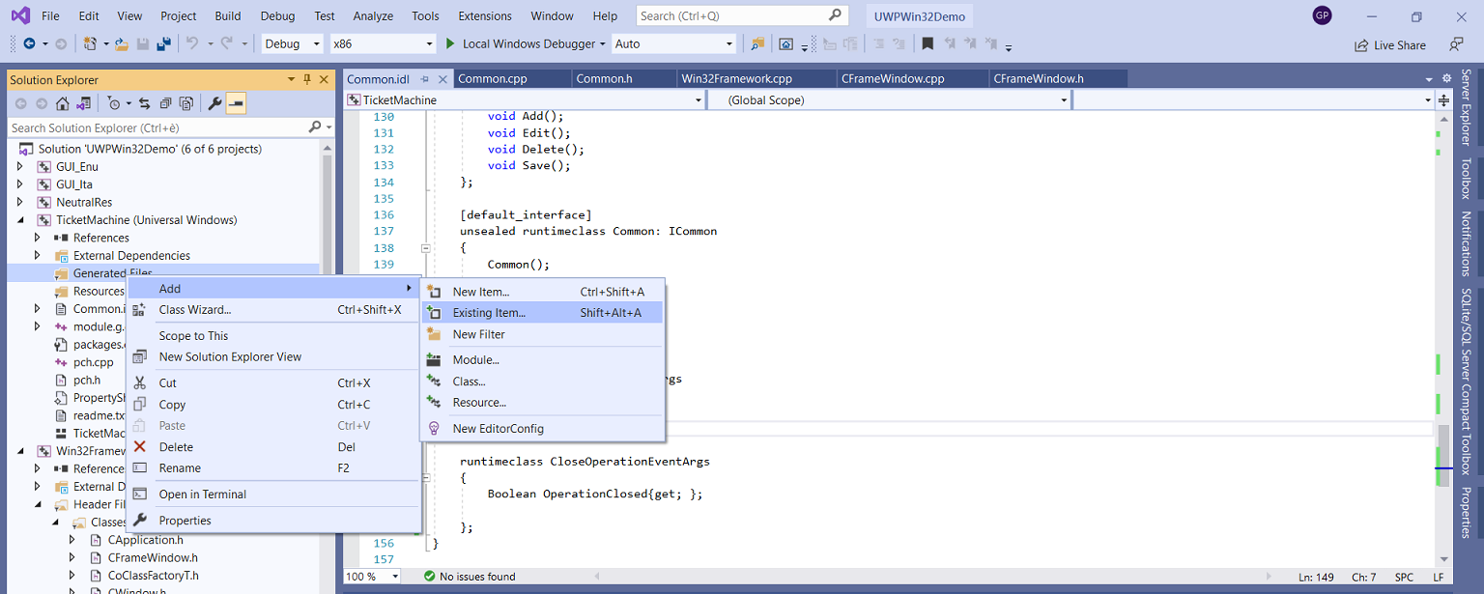Click Open in Terminal in the context menu
This screenshot has width=1484, height=594.
pyautogui.click(x=273, y=495)
